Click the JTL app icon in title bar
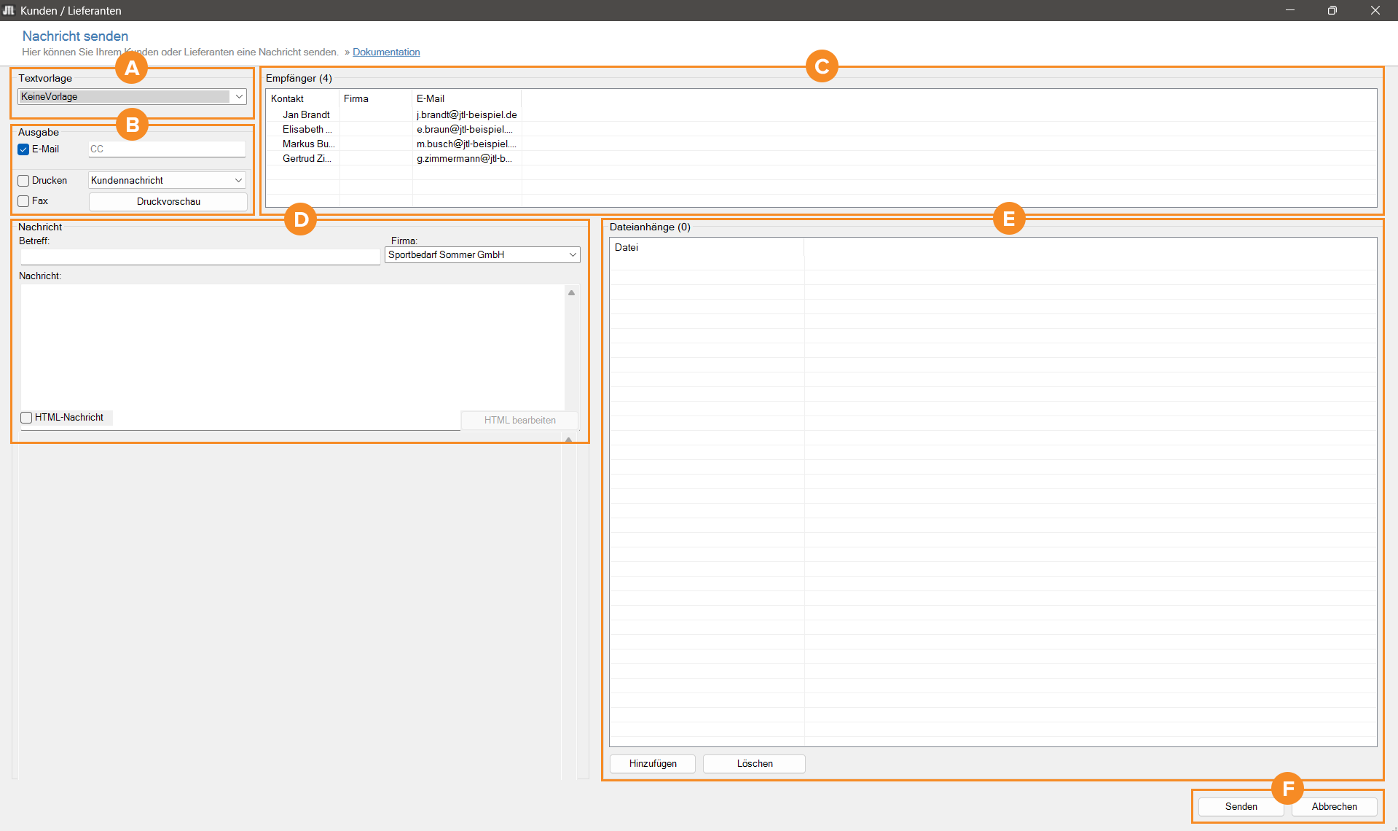Viewport: 1398px width, 831px height. 9,10
